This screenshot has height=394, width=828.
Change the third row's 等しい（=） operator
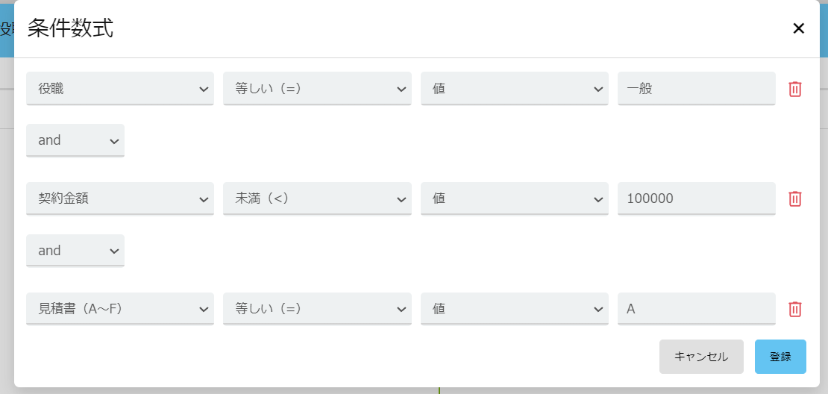tap(317, 309)
